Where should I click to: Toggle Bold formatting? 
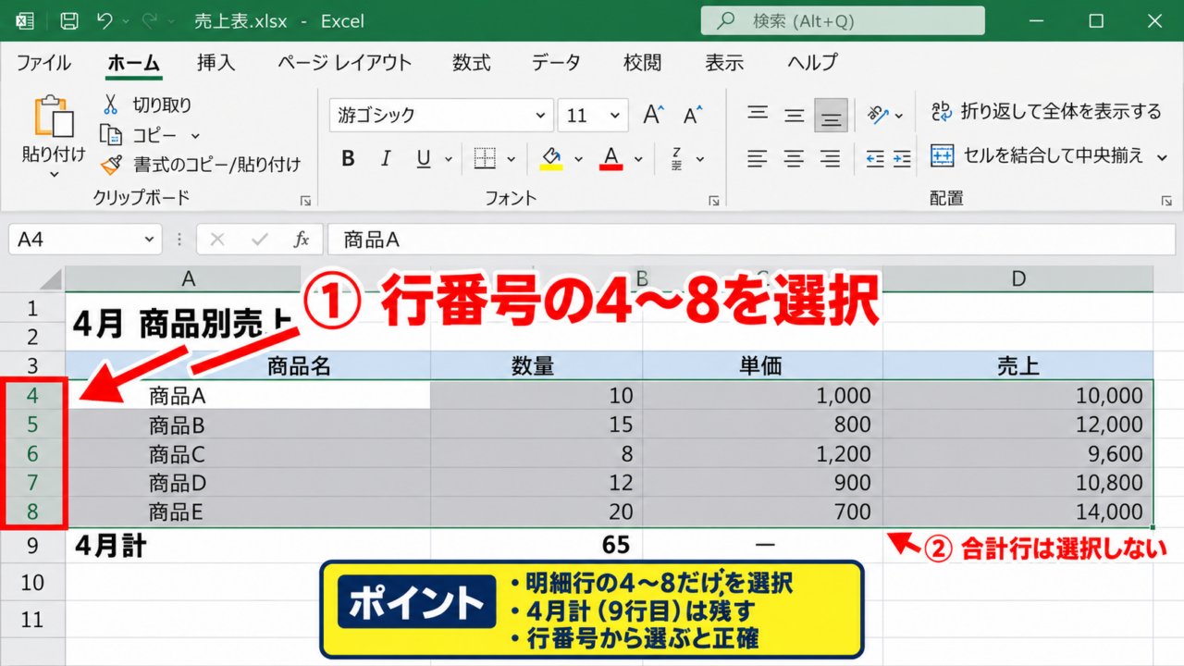click(x=348, y=159)
